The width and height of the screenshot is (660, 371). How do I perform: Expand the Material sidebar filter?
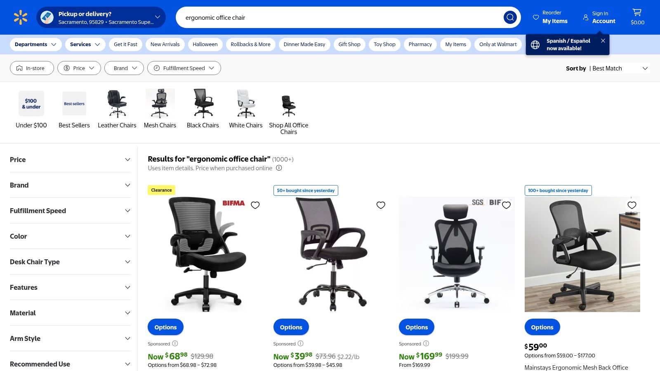(70, 313)
